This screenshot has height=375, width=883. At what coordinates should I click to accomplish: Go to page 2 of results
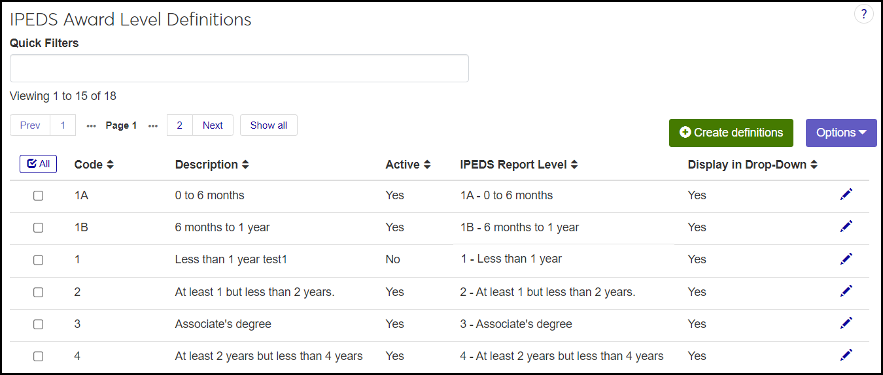[180, 125]
